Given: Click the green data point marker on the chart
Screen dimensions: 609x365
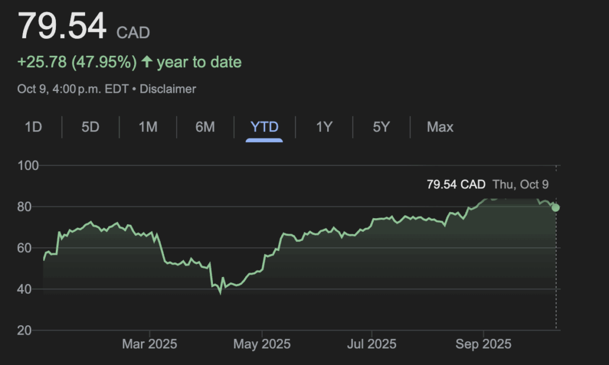Looking at the screenshot, I should tap(555, 207).
